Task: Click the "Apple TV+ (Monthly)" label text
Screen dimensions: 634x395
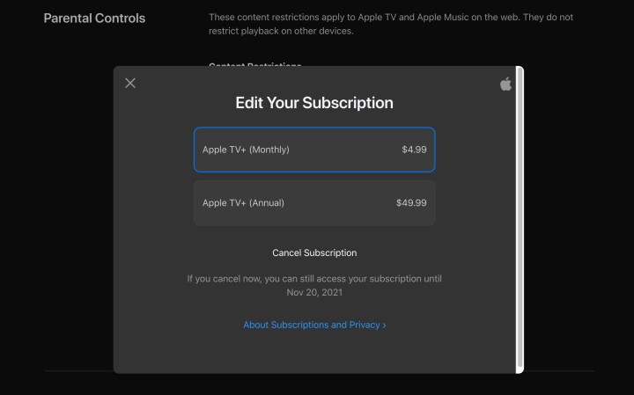Action: click(x=246, y=150)
